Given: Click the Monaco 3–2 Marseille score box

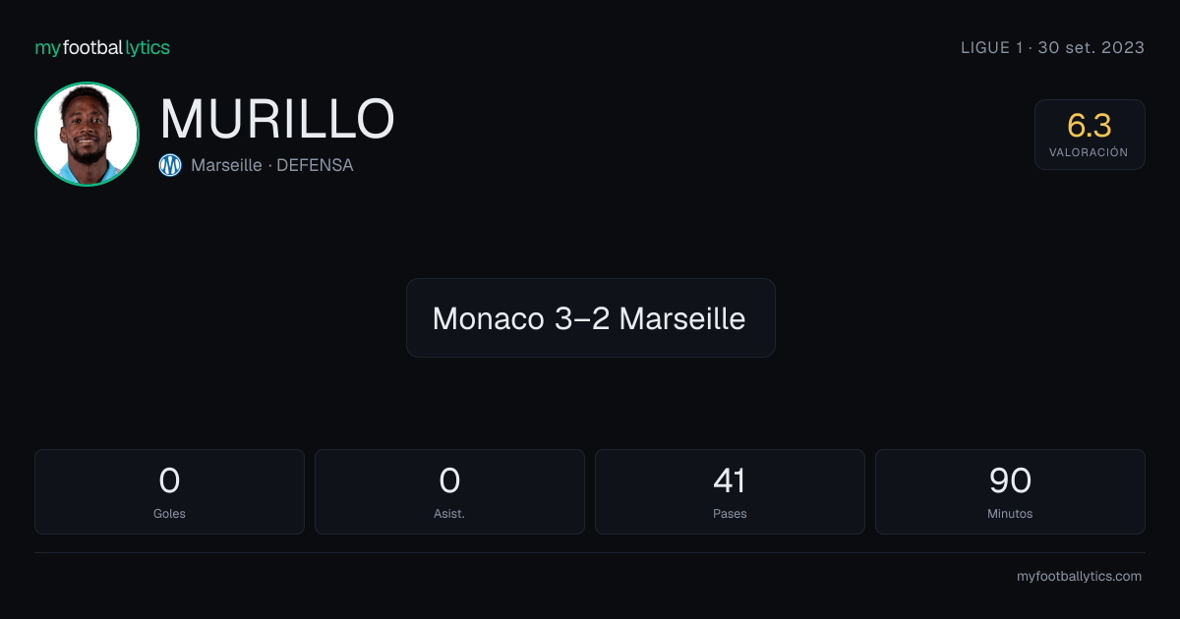Looking at the screenshot, I should 590,318.
